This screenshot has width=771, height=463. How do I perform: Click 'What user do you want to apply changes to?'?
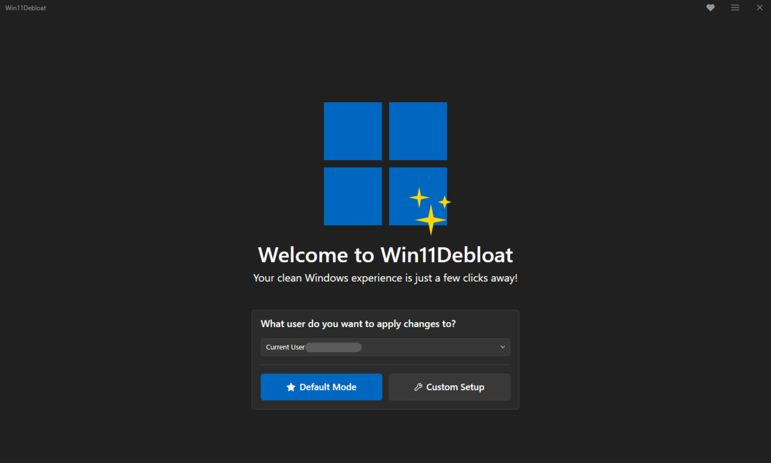pos(358,324)
